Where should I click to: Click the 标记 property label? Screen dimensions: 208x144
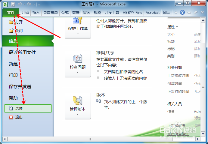(x=171, y=49)
